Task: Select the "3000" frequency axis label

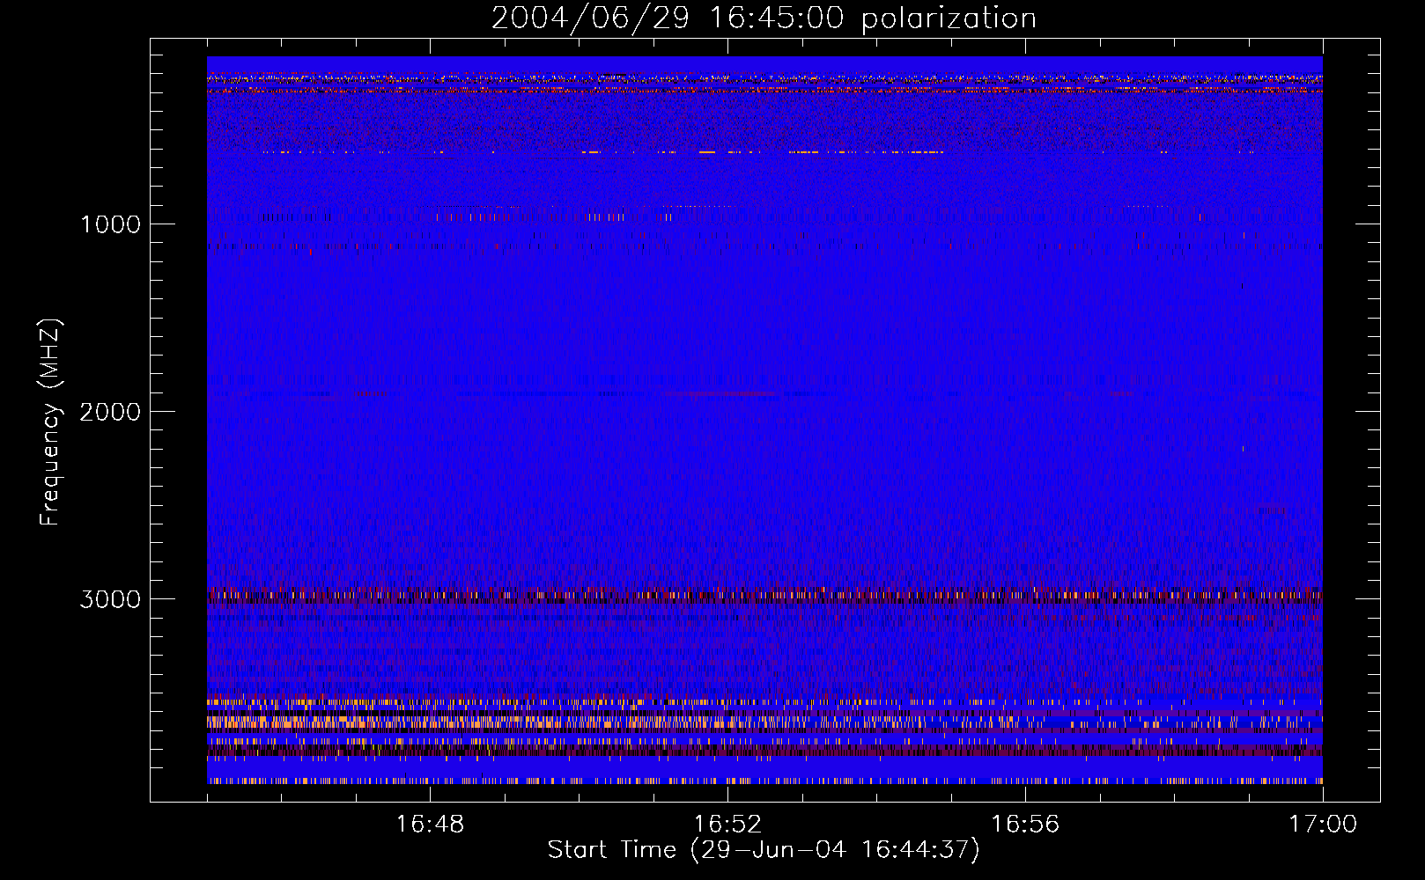Action: point(110,599)
